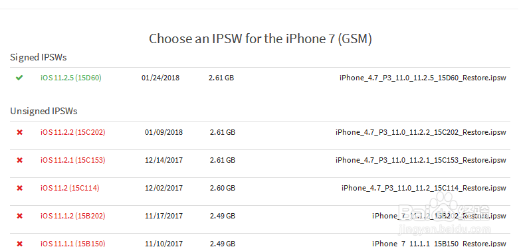Image resolution: width=519 pixels, height=247 pixels.
Task: Select iOS 11.2.1 (15C153) firmware link
Action: 73,160
